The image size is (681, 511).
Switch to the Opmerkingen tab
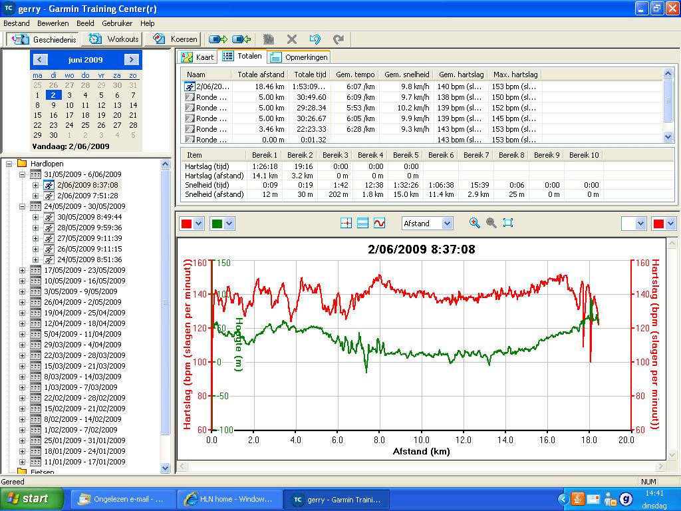point(299,57)
